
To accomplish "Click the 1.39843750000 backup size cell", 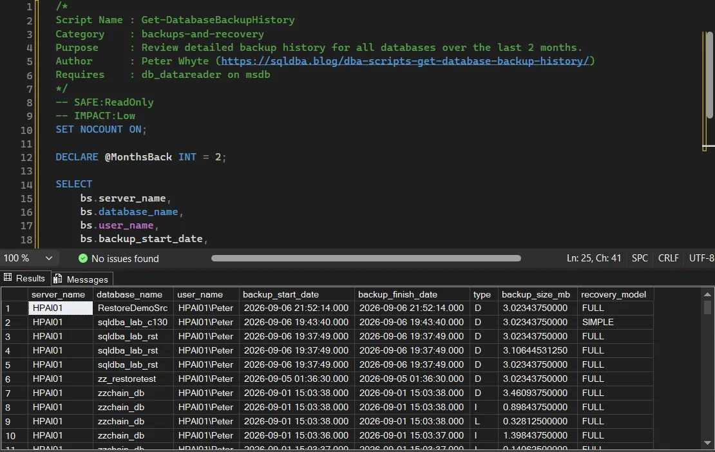I will point(538,436).
